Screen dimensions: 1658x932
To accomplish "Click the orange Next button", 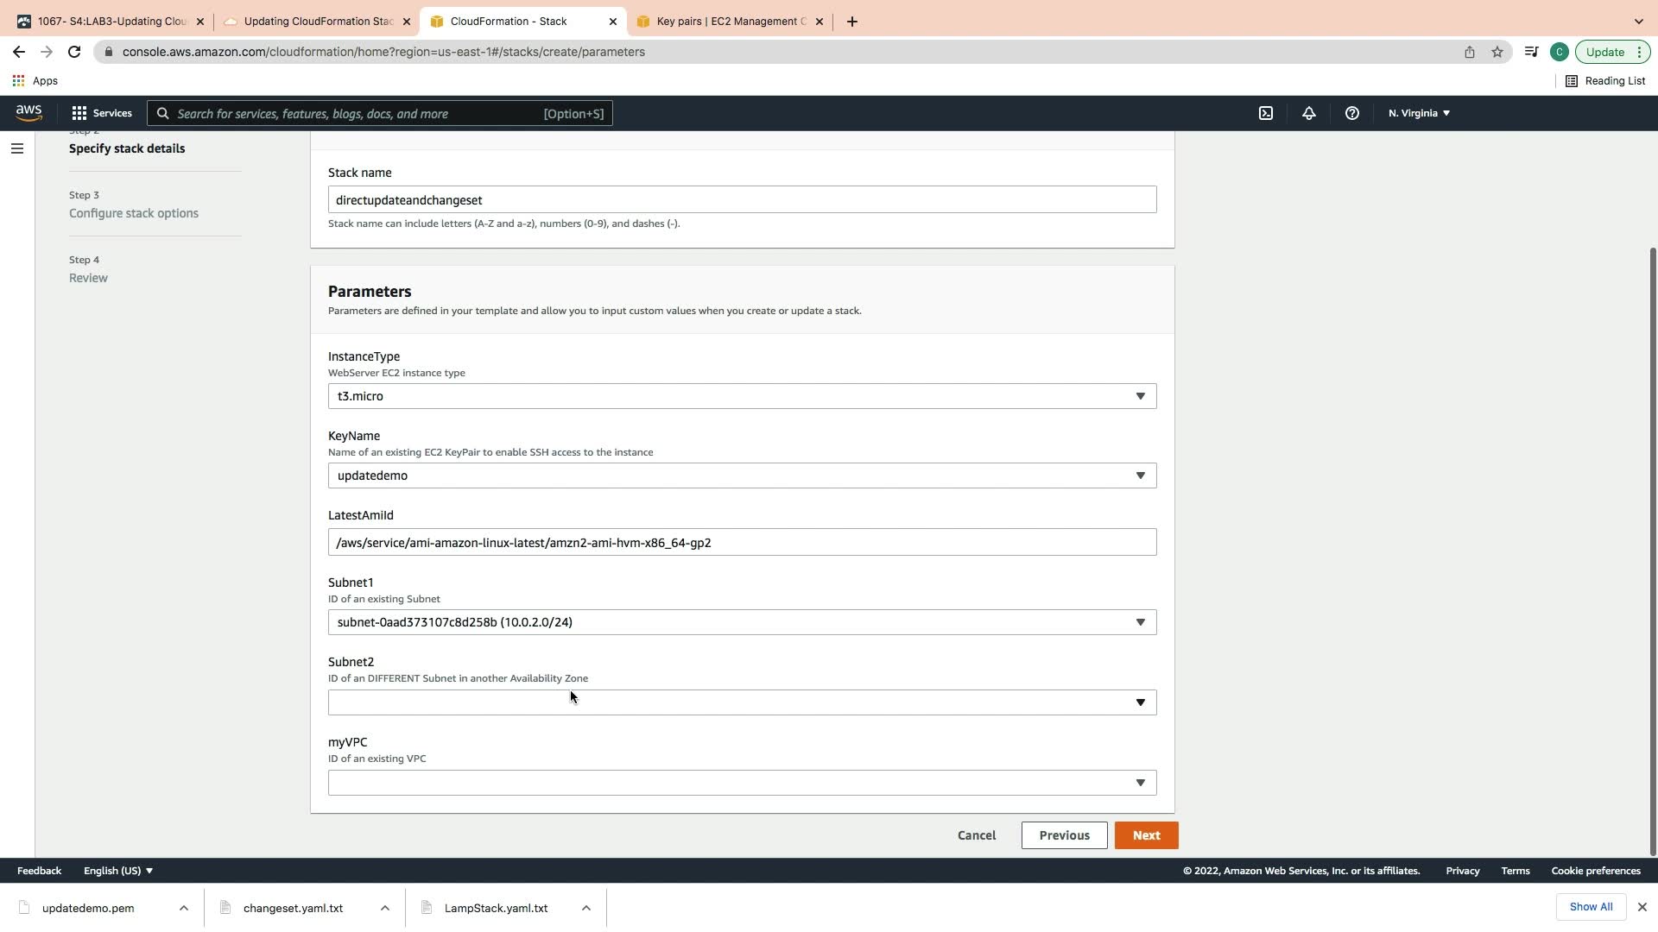I will point(1145,835).
